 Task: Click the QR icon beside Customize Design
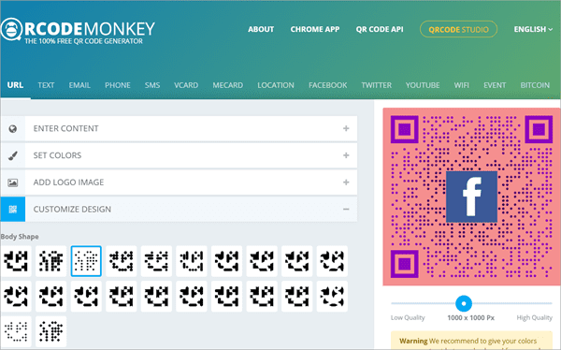[13, 210]
